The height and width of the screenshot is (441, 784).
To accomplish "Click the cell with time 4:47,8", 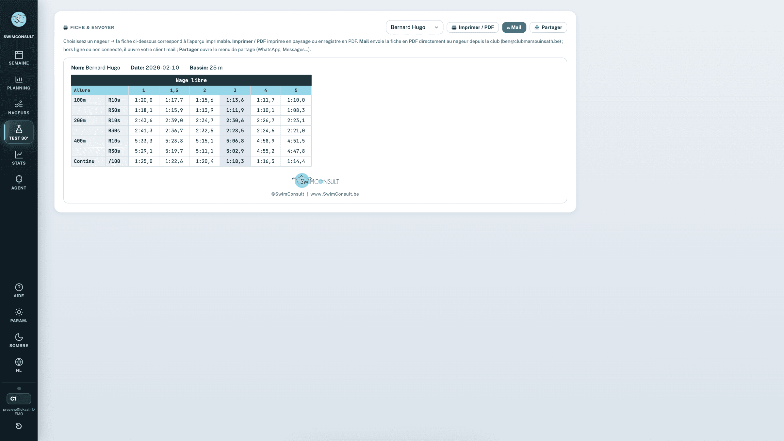I will coord(296,151).
